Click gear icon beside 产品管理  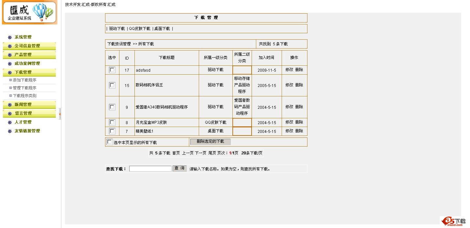point(10,55)
